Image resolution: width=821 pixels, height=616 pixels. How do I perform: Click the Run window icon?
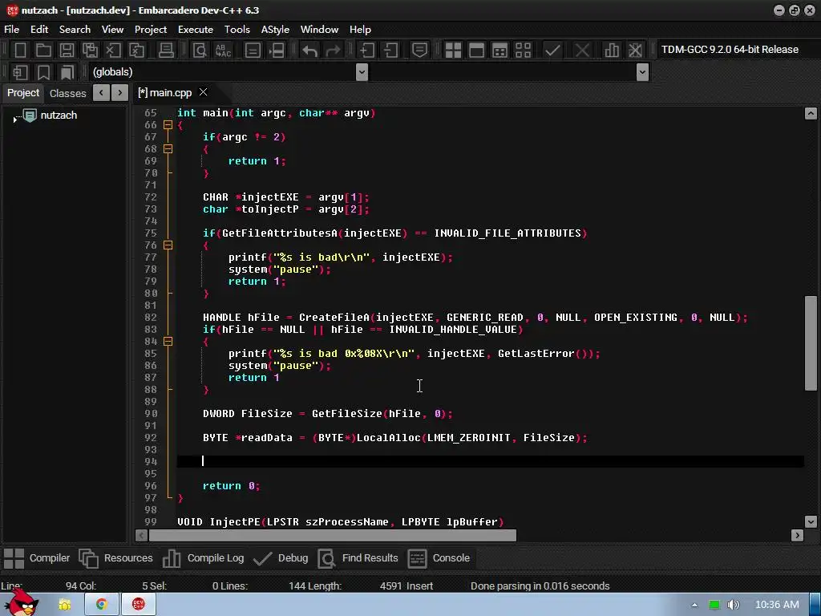(476, 51)
